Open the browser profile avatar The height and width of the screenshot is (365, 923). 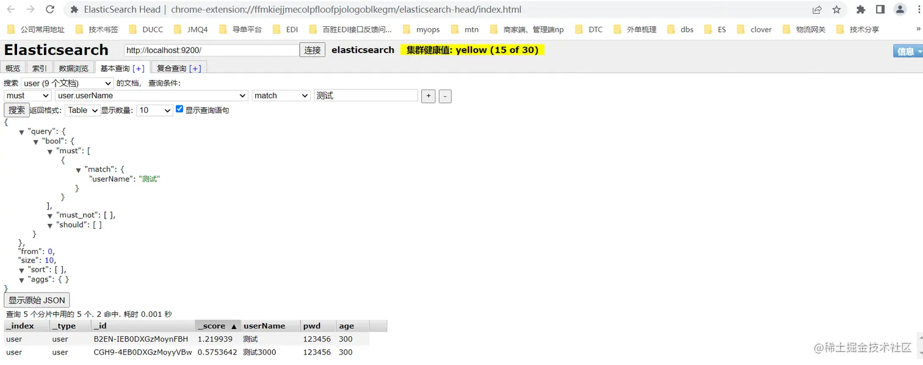(900, 10)
